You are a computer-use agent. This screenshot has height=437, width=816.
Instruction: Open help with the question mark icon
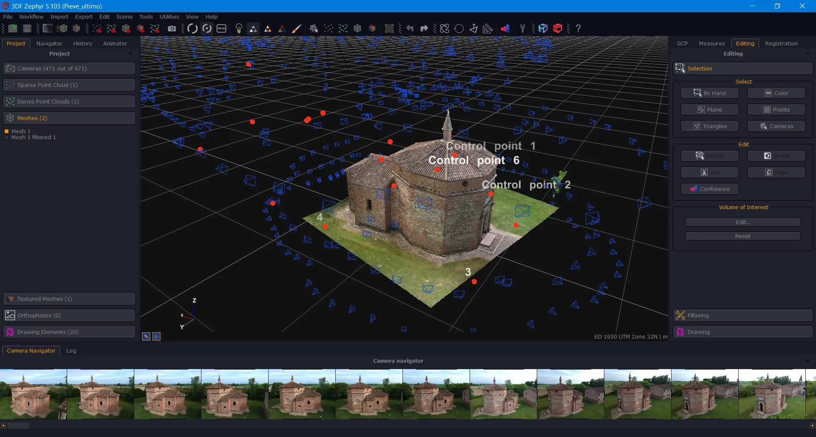tap(578, 28)
